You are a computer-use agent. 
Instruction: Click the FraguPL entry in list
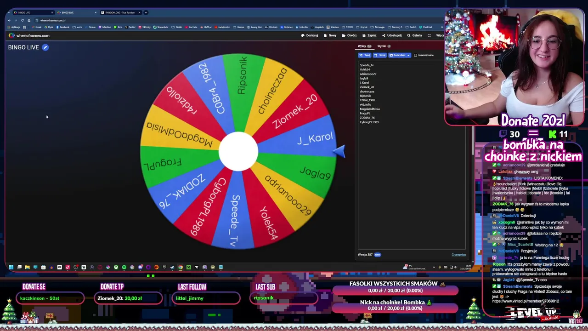365,113
